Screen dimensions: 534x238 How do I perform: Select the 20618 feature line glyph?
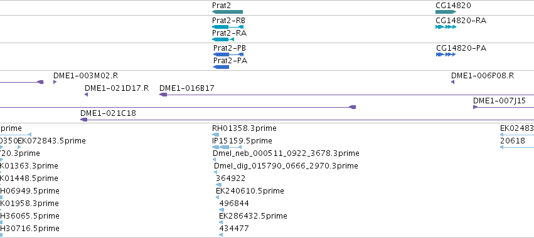[517, 147]
